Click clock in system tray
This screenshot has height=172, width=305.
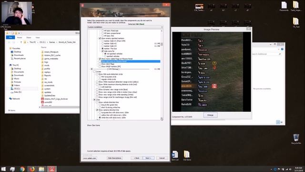(x=298, y=169)
